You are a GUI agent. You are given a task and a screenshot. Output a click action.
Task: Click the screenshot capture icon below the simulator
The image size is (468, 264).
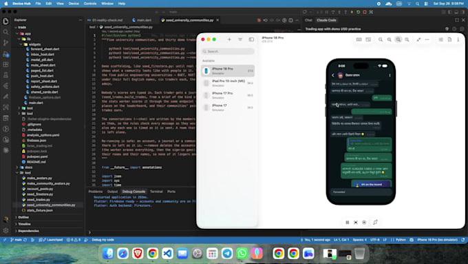356,222
